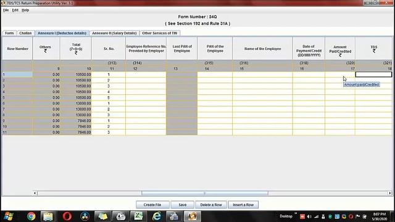395x222 pixels.
Task: Open DaVinci Resolve from the taskbar
Action: coord(85,216)
